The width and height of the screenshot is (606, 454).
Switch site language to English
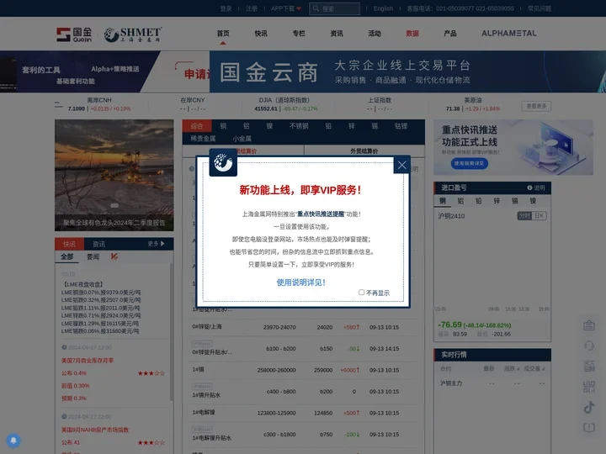pyautogui.click(x=383, y=8)
